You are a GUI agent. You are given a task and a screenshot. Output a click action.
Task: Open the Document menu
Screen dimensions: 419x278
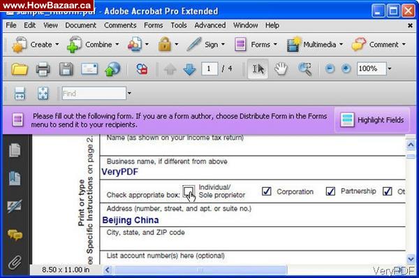click(80, 25)
